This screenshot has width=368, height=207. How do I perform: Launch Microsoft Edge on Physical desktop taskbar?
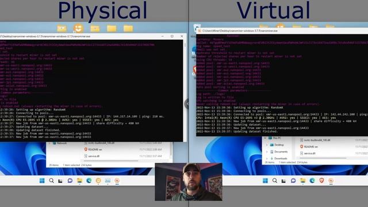[x=89, y=181]
